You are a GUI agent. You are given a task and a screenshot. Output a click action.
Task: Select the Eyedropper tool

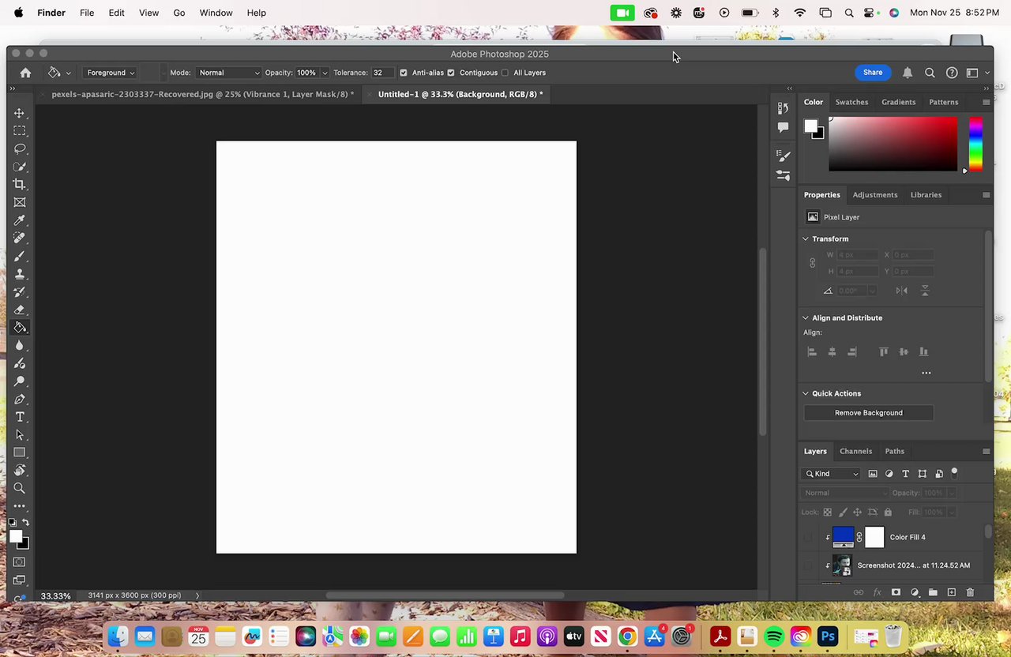(x=20, y=220)
